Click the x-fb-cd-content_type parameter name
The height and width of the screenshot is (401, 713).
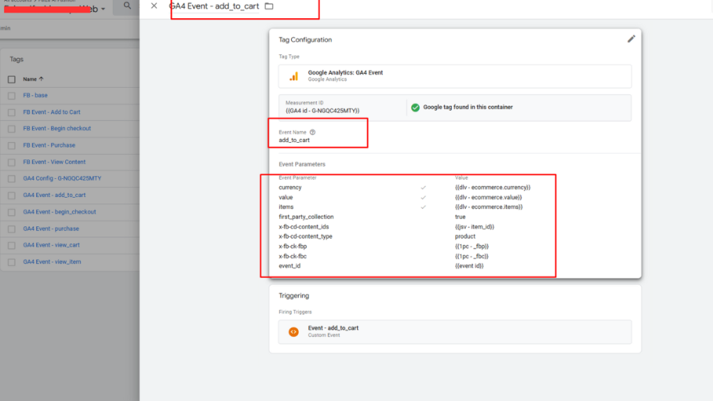[x=306, y=237]
